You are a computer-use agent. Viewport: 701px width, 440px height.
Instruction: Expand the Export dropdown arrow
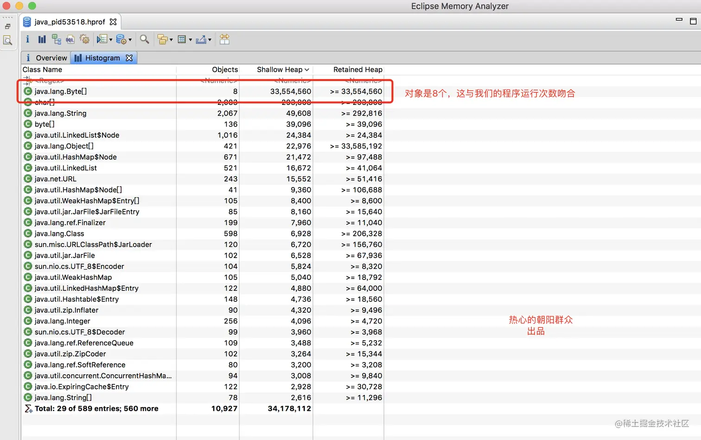point(210,40)
